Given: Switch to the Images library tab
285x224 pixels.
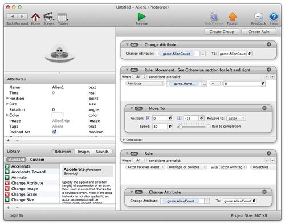Looking at the screenshot, I should pyautogui.click(x=84, y=152).
